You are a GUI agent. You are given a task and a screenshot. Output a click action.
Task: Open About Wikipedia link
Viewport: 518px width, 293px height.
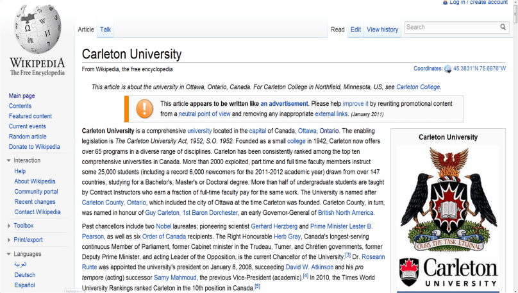click(35, 181)
